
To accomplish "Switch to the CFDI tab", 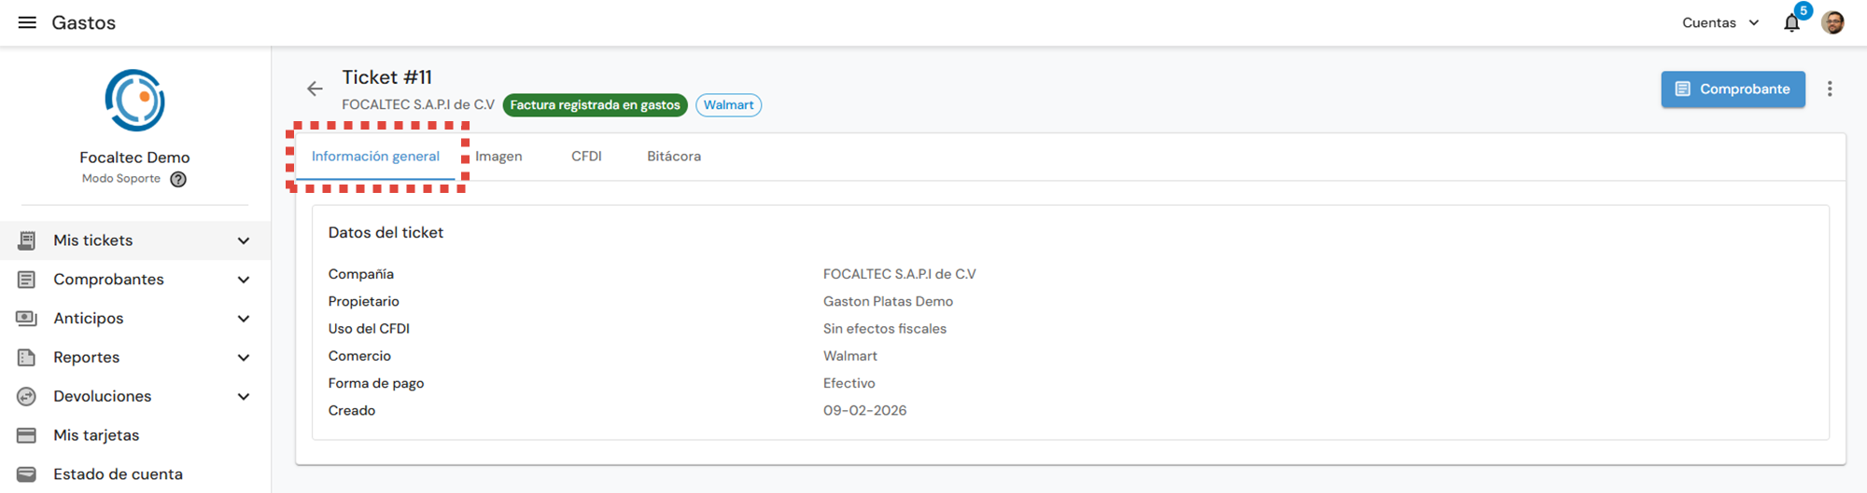I will pos(586,157).
